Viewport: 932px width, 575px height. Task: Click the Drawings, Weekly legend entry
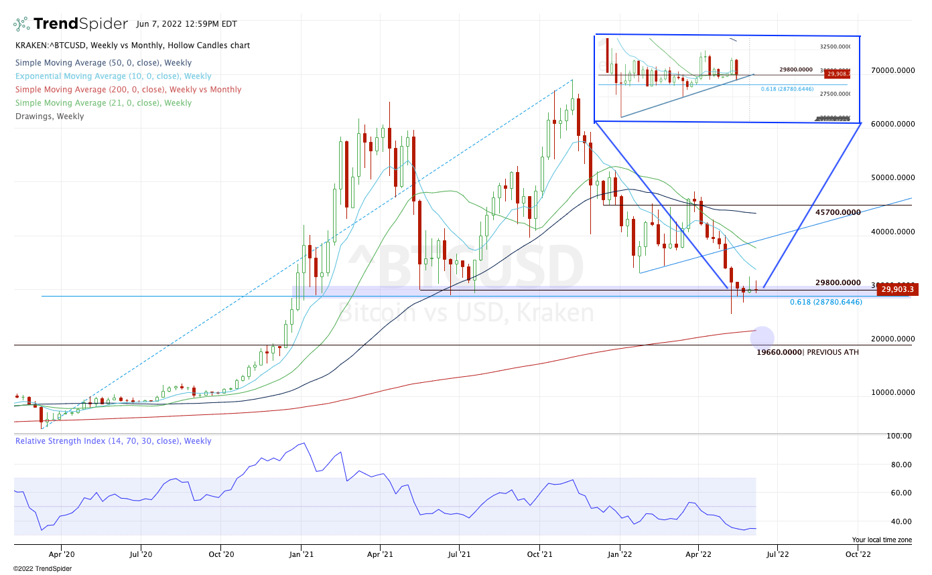(x=50, y=116)
